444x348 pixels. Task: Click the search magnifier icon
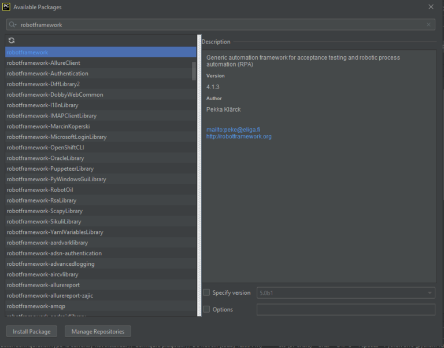click(13, 25)
